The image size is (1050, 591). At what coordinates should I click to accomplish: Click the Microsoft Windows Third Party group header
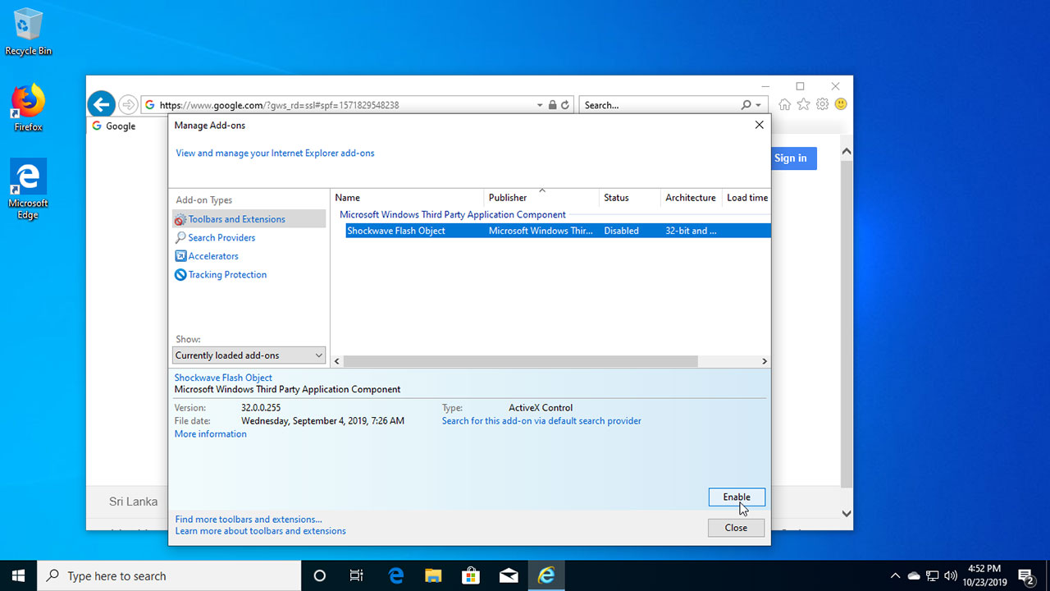click(x=453, y=215)
